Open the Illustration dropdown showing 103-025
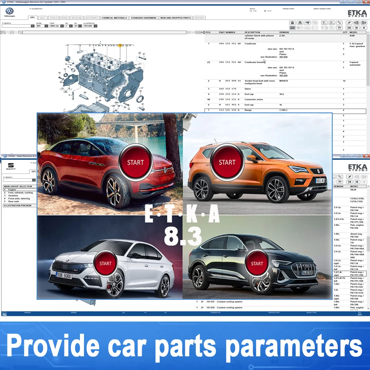370x370 pixels. (95, 26)
